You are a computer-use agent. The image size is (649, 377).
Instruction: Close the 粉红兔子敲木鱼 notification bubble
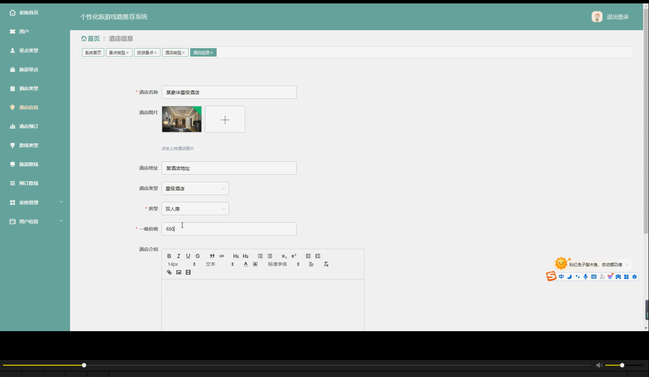point(627,265)
